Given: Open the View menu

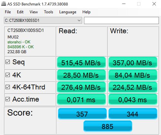Looking at the screenshot, I should [x=34, y=12].
